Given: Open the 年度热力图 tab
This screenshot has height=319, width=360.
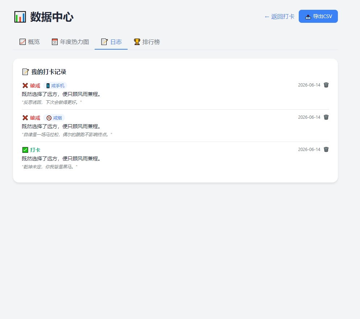Looking at the screenshot, I should coord(70,42).
